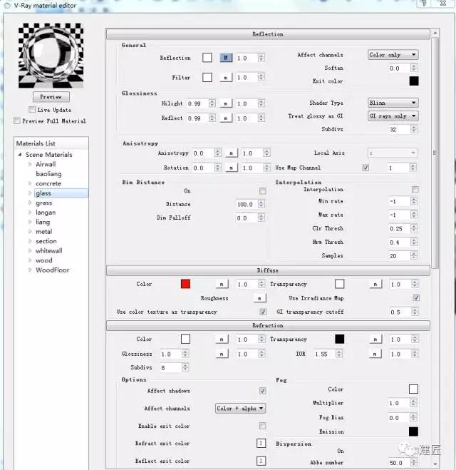
Task: Open the Local Axis dropdown
Action: [x=393, y=153]
